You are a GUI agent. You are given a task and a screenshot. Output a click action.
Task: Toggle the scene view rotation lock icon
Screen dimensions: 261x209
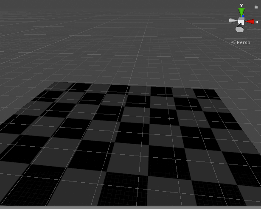(x=256, y=7)
